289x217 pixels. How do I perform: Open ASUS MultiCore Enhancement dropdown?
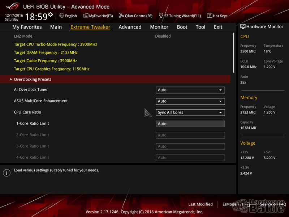click(x=190, y=101)
